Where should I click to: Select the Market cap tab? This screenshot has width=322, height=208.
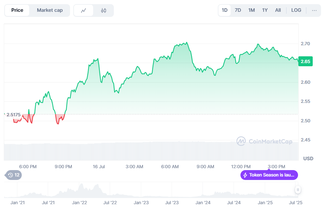click(50, 10)
